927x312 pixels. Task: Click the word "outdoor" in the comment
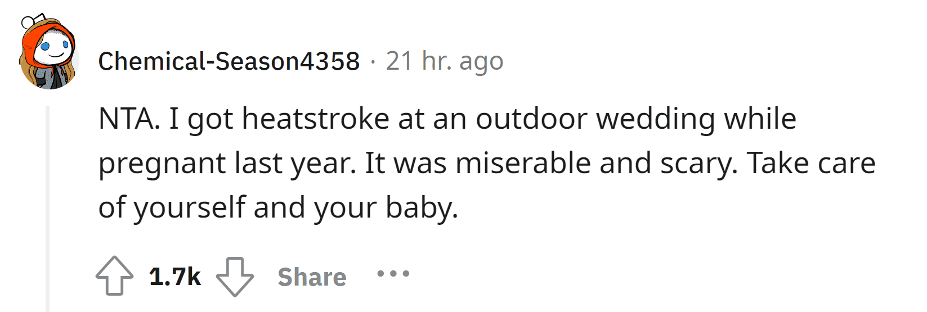coord(531,119)
